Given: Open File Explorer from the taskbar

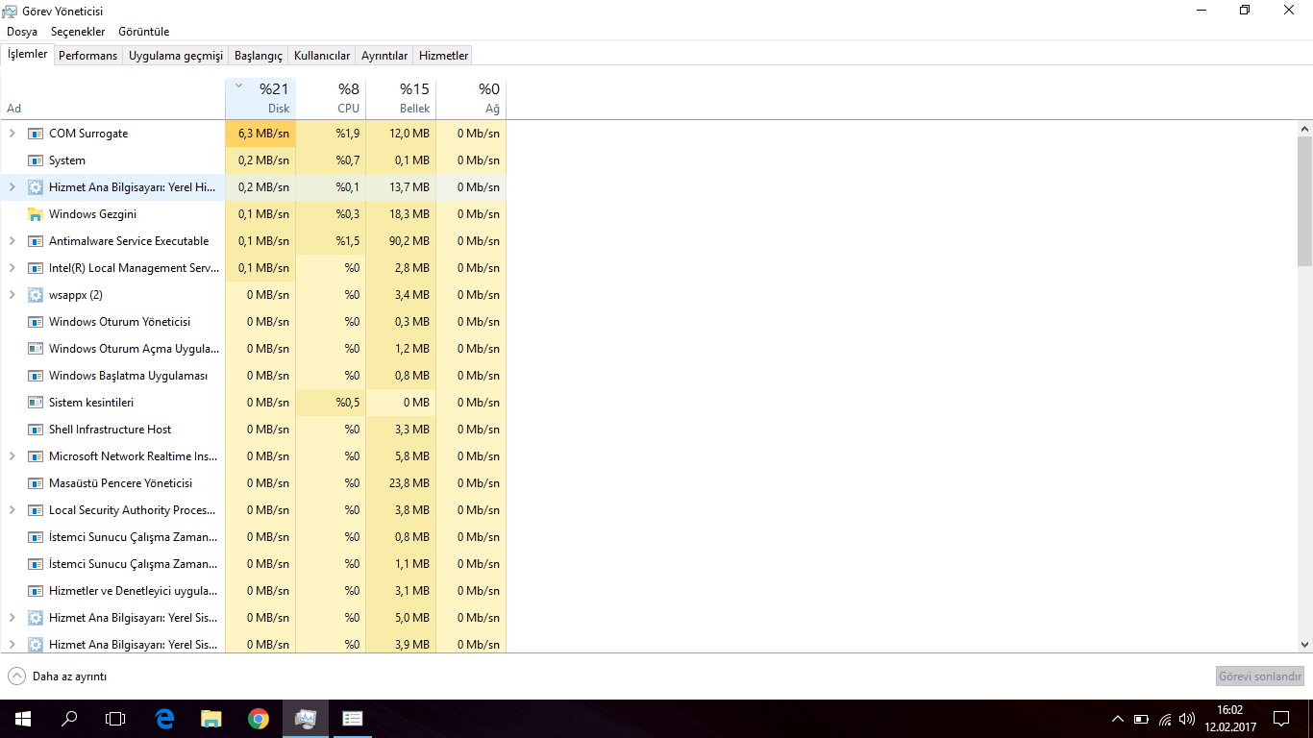Looking at the screenshot, I should [211, 719].
